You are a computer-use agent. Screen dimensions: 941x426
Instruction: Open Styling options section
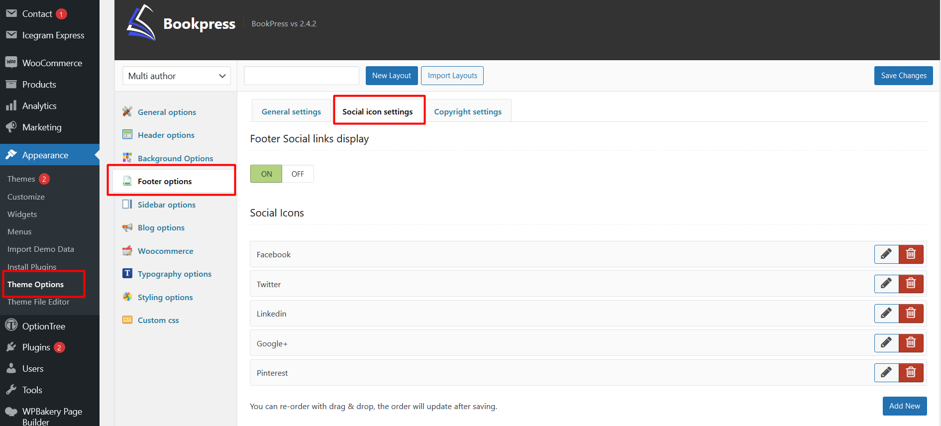[x=165, y=297]
